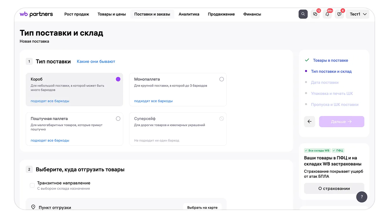Go back using the left arrow button
This screenshot has width=389, height=217.
(309, 122)
